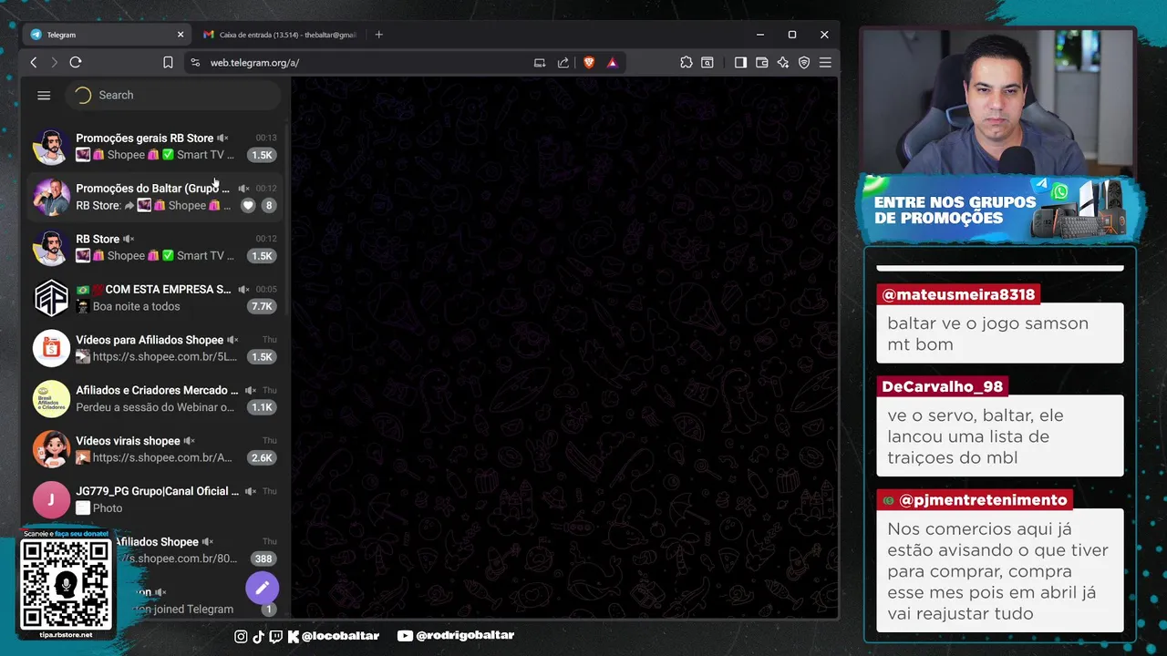Click muted icon beside RB Store
This screenshot has width=1167, height=656.
[129, 240]
